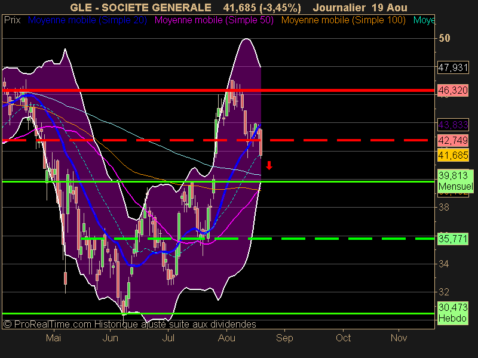Click the 'Sep' month on time axis

(x=284, y=338)
